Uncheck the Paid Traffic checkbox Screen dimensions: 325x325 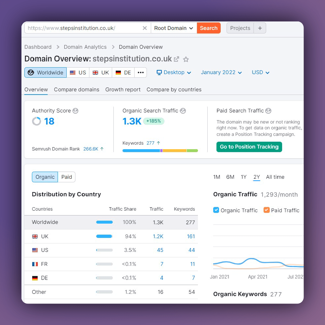[266, 210]
